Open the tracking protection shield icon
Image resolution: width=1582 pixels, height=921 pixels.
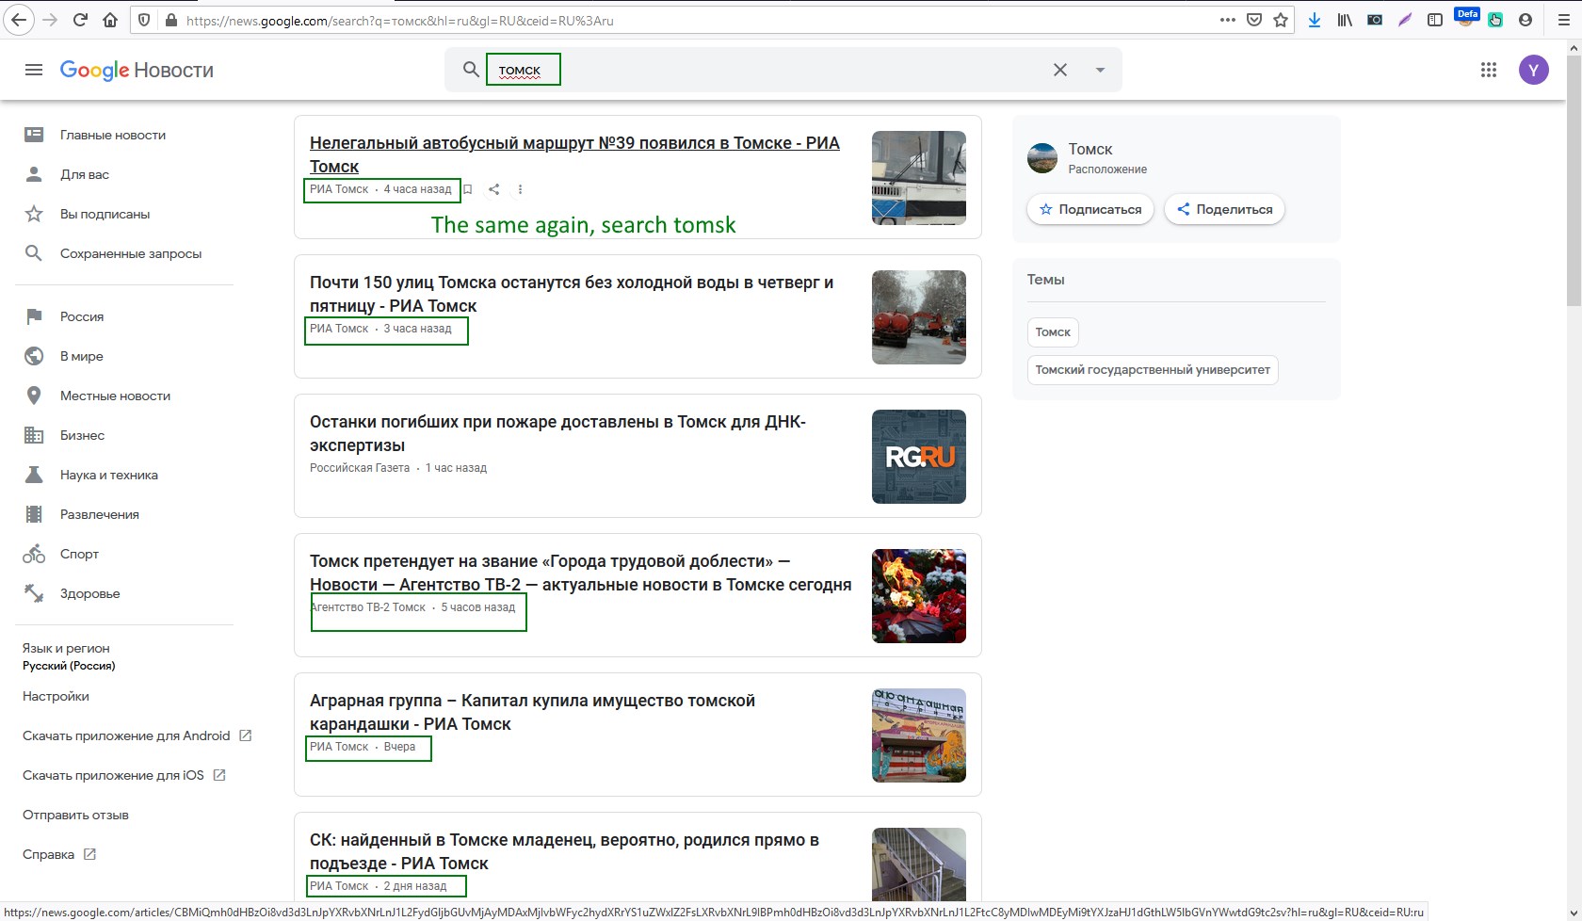click(143, 20)
